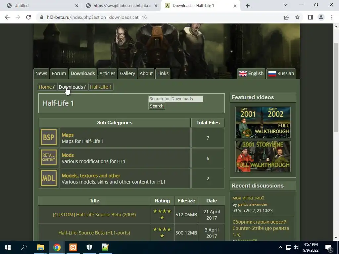This screenshot has width=339, height=254.
Task: Click the Half-Life 1 breadcrumb
Action: point(101,87)
